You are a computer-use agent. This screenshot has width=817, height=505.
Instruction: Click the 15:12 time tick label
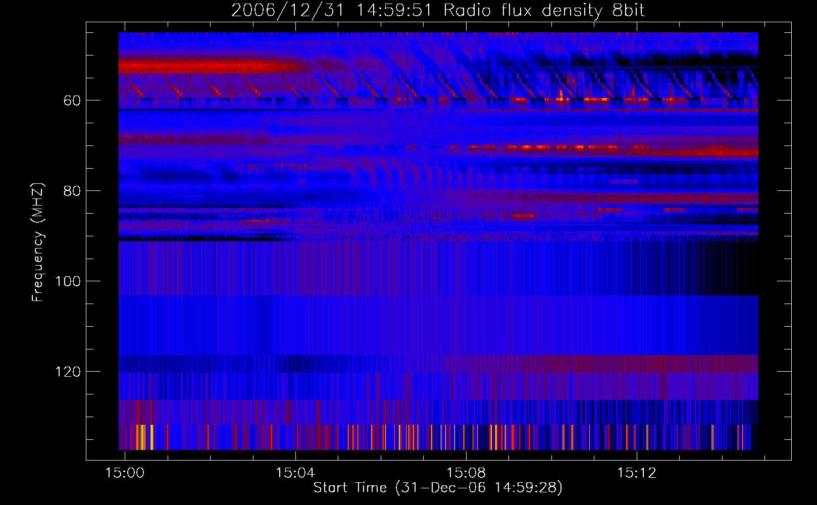coord(637,473)
